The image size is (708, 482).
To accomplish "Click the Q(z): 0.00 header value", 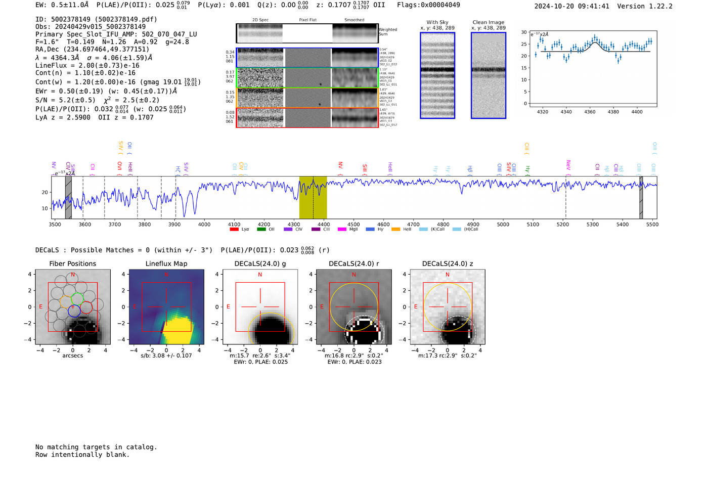I will (283, 5).
